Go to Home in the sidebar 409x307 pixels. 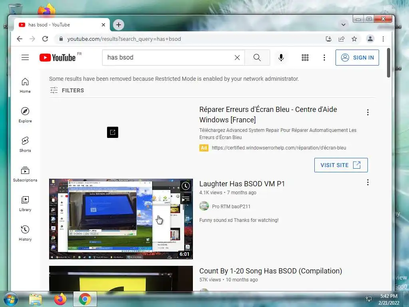click(x=25, y=86)
